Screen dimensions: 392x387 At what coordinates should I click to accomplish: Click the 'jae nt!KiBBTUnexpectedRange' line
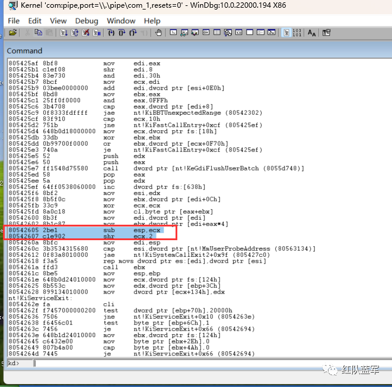[135, 113]
